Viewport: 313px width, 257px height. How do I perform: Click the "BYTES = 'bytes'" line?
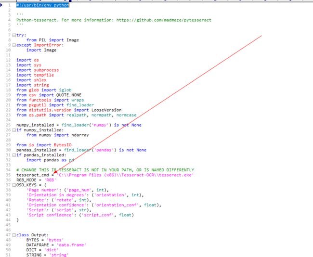45,240
